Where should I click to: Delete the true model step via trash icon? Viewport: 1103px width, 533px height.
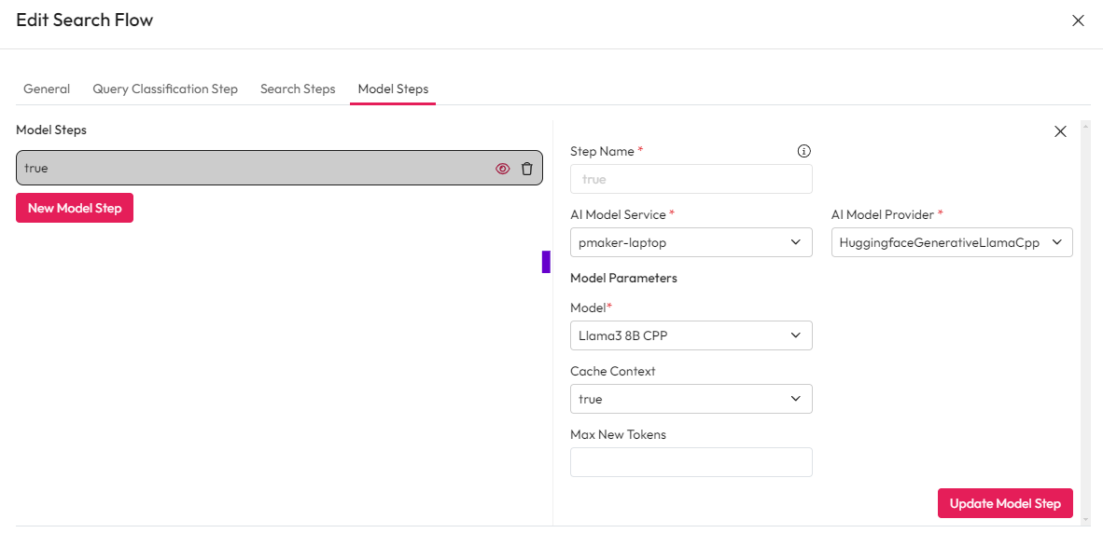[527, 169]
